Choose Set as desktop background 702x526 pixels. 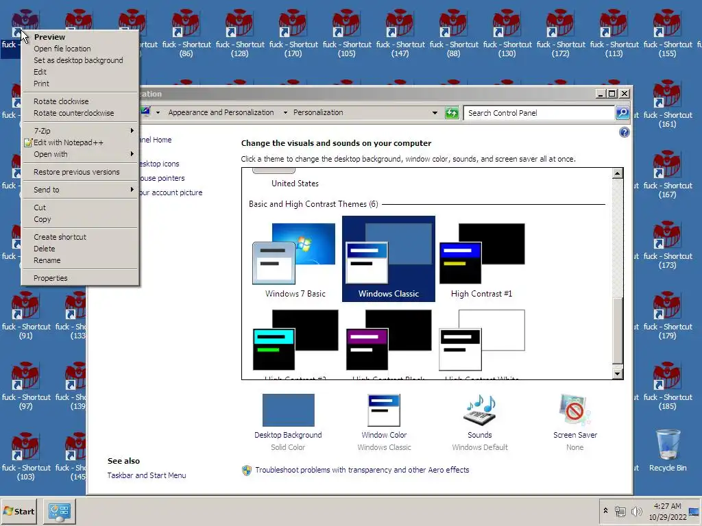pos(80,60)
